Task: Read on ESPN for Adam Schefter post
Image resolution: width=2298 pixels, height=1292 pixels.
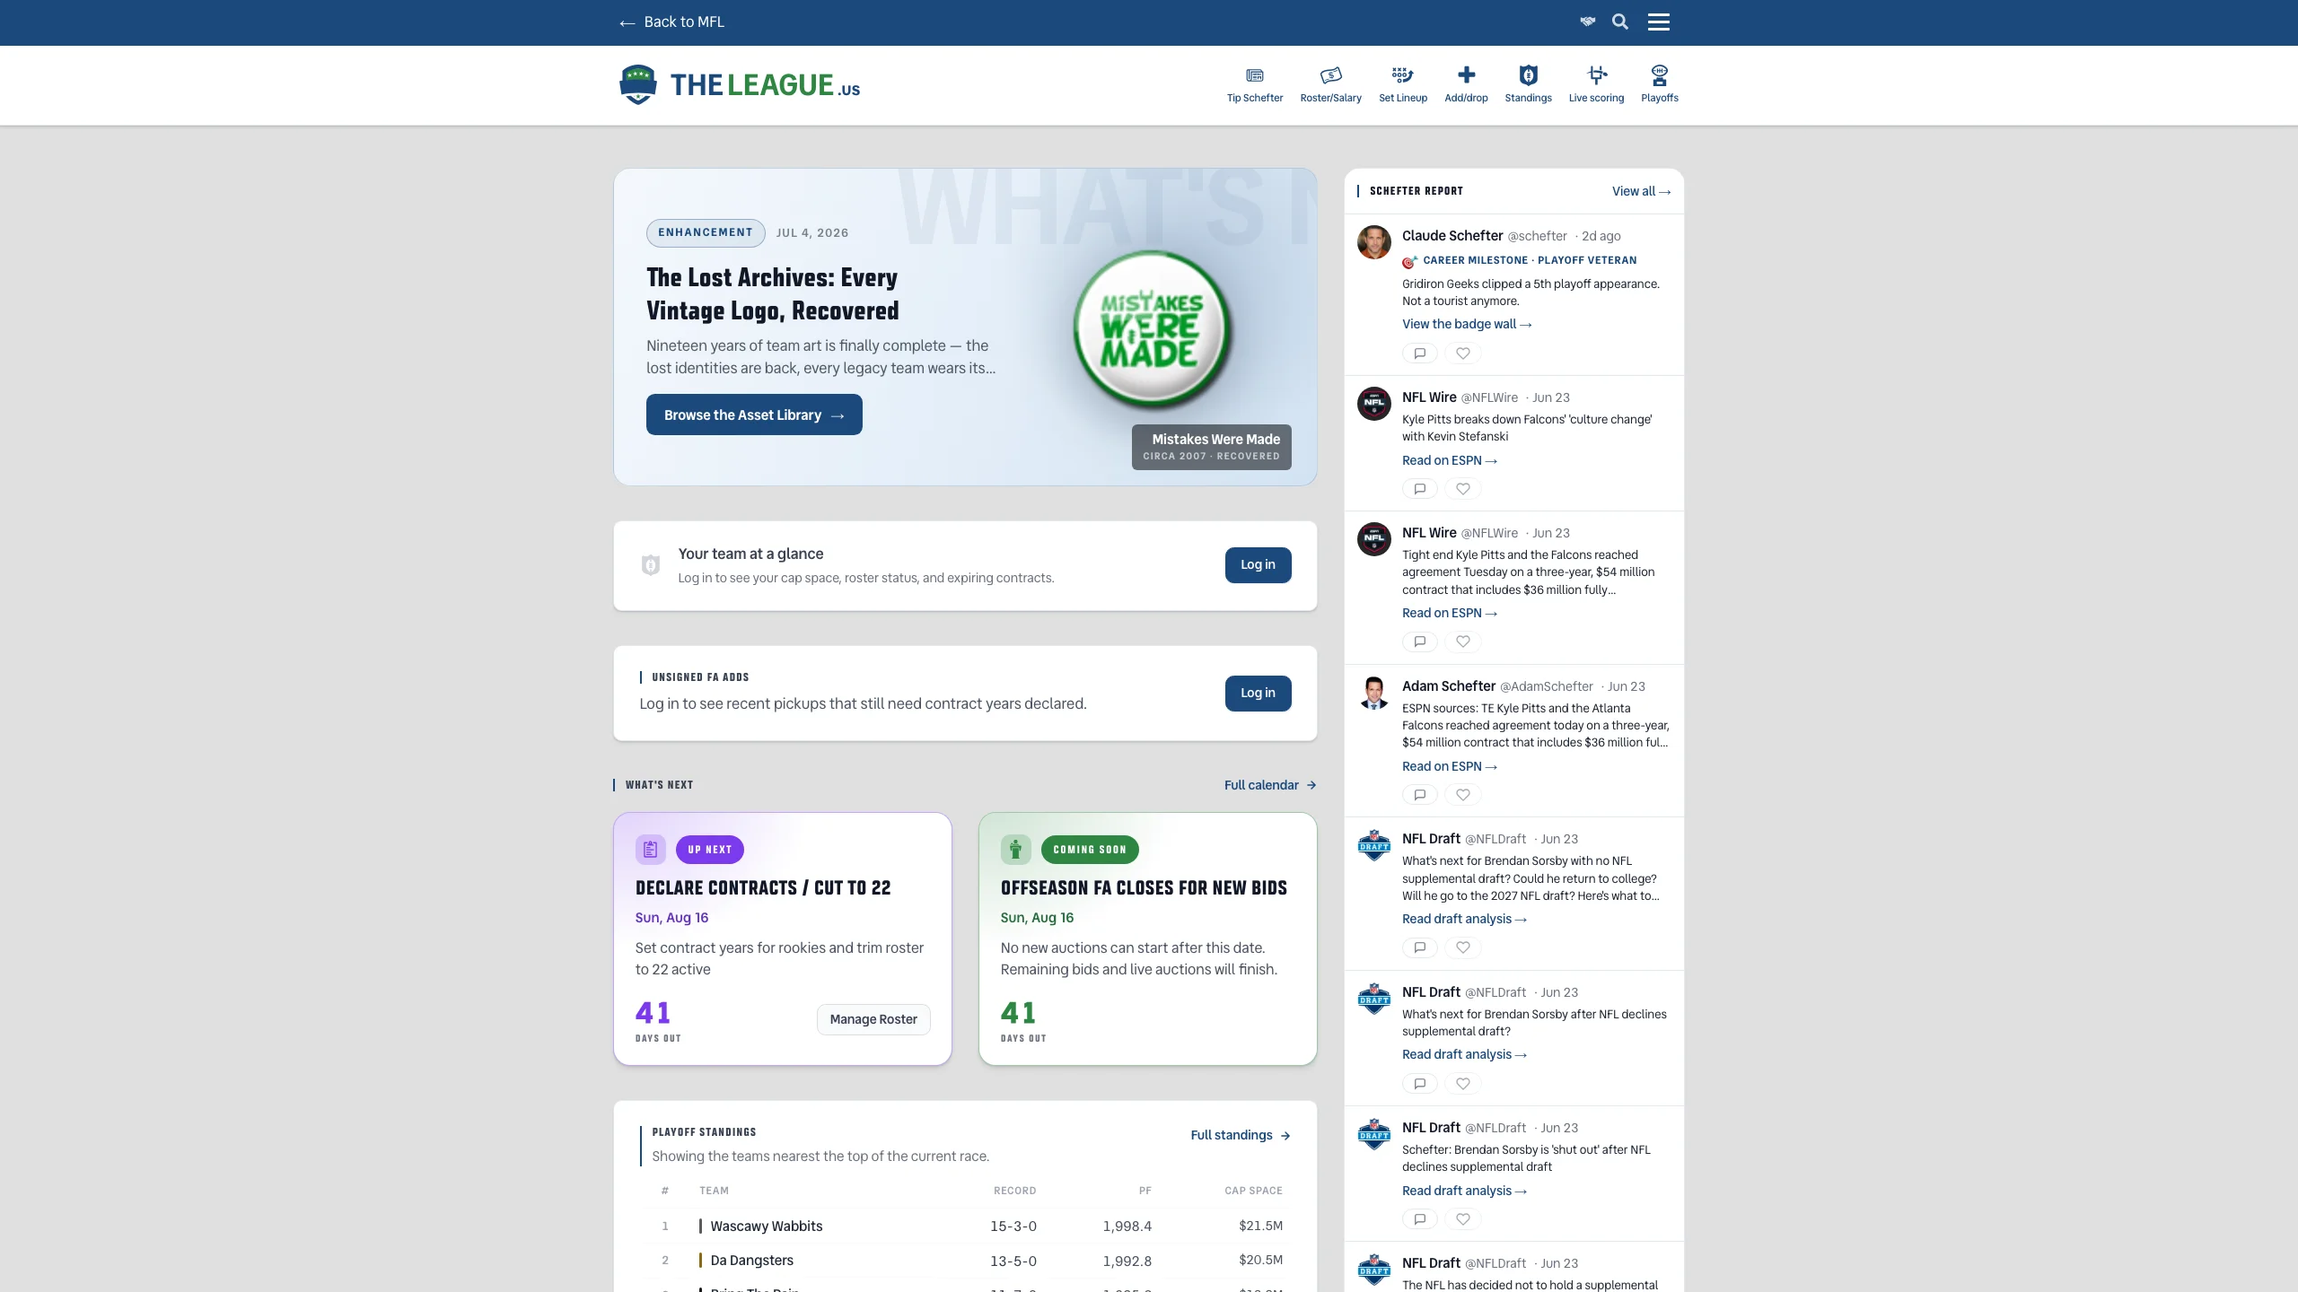Action: tap(1450, 766)
